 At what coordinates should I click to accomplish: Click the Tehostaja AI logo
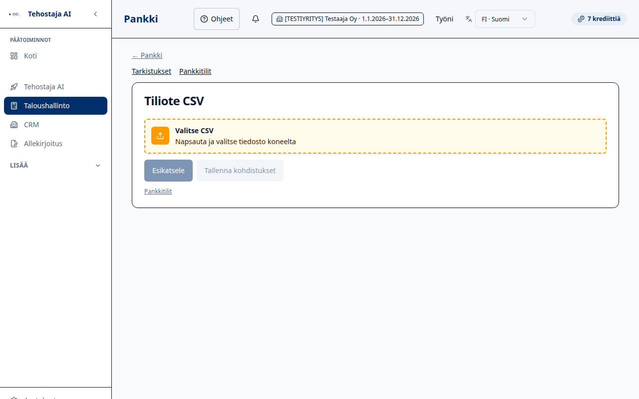pos(14,14)
